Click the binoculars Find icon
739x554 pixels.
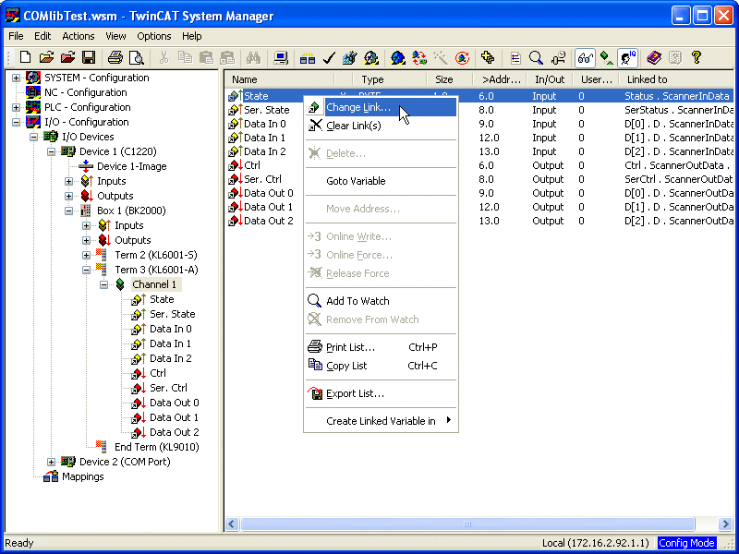click(253, 58)
